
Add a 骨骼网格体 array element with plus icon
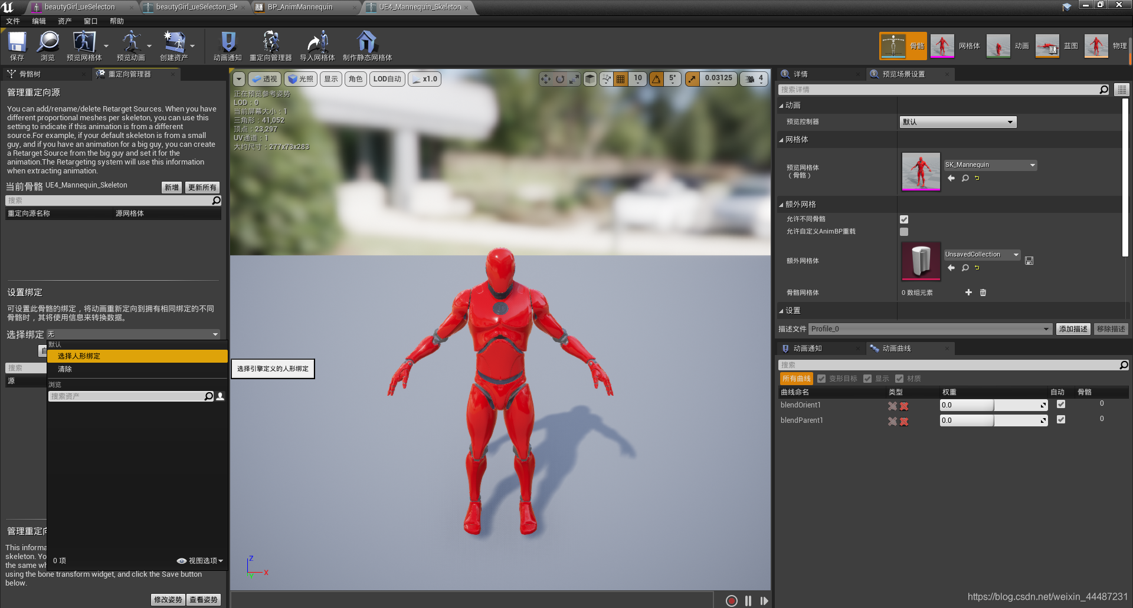[x=968, y=293]
